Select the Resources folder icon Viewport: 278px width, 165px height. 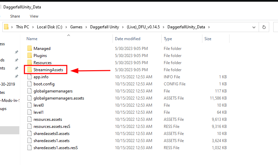[x=29, y=62]
